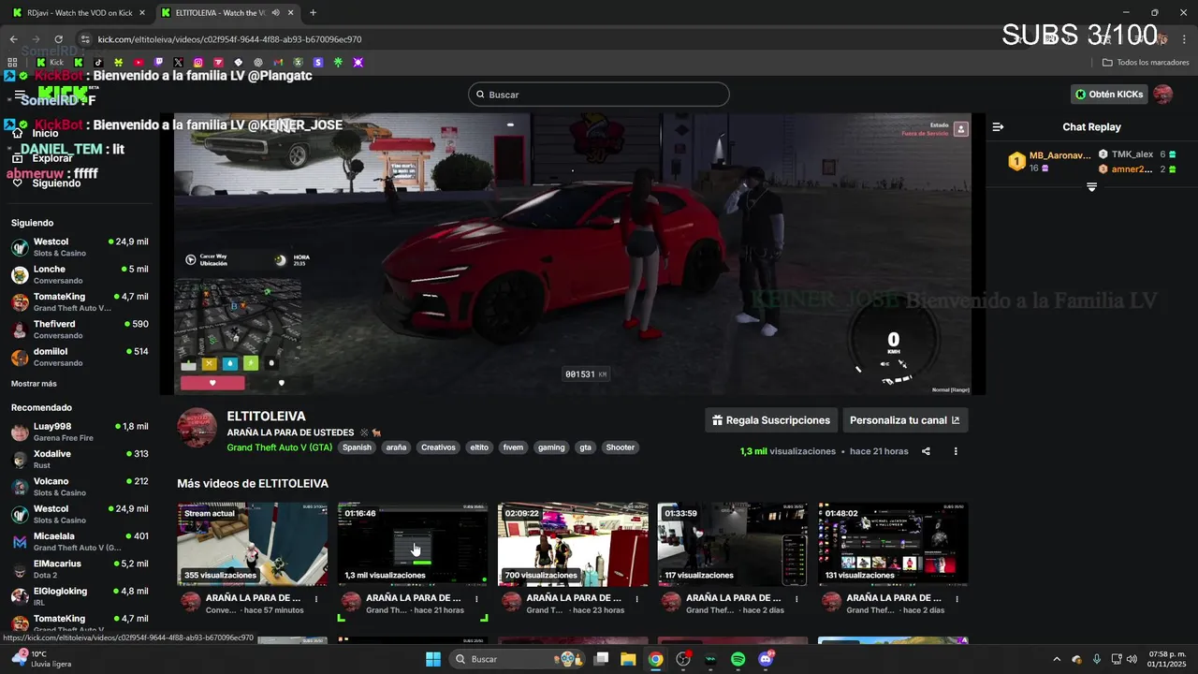Click the share icon beside hace 21 horas
Viewport: 1198px width, 674px height.
926,451
